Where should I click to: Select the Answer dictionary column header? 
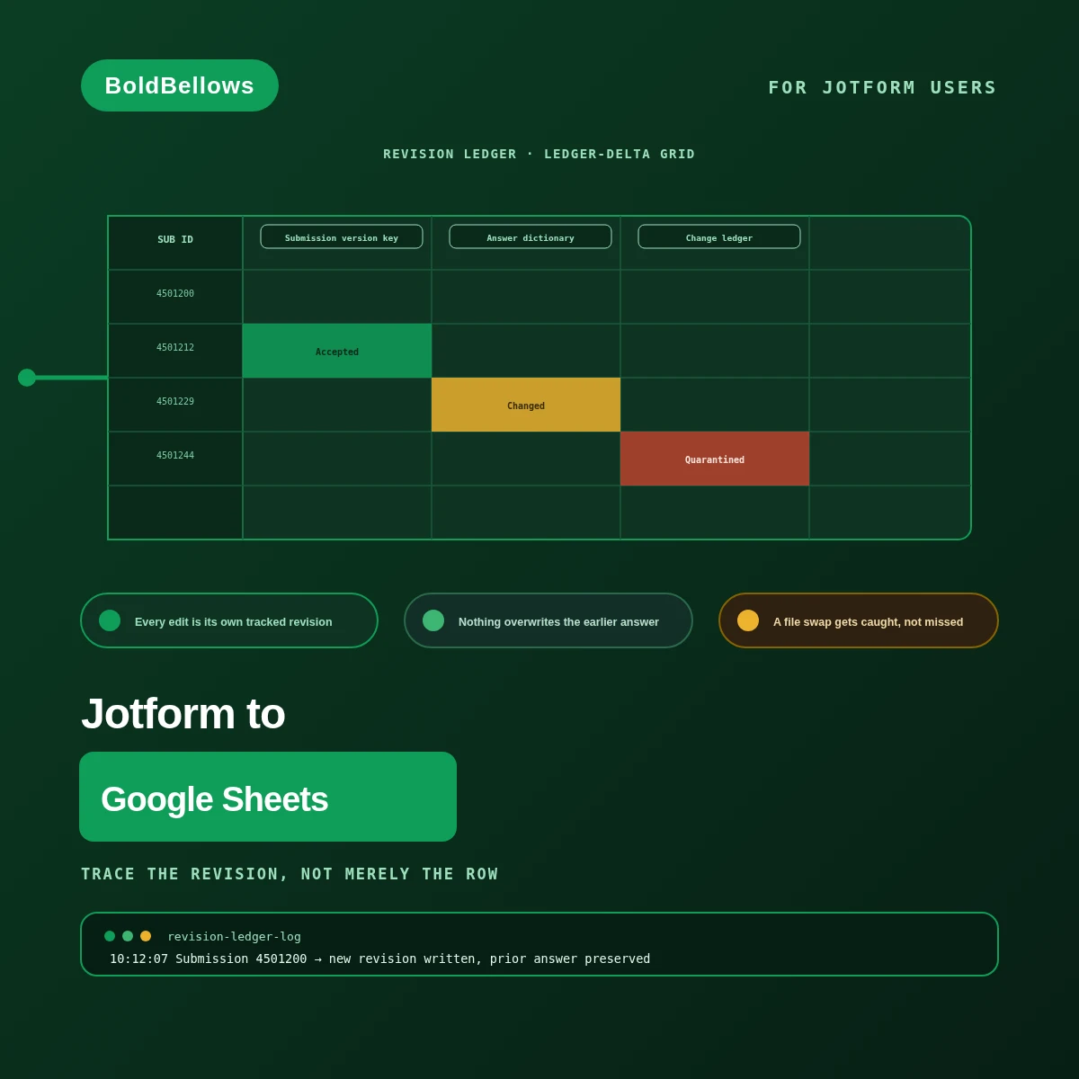531,236
